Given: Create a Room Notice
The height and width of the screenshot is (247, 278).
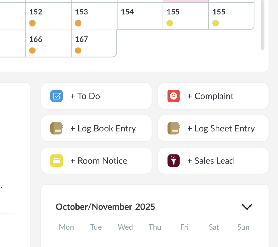Looking at the screenshot, I should (x=96, y=161).
